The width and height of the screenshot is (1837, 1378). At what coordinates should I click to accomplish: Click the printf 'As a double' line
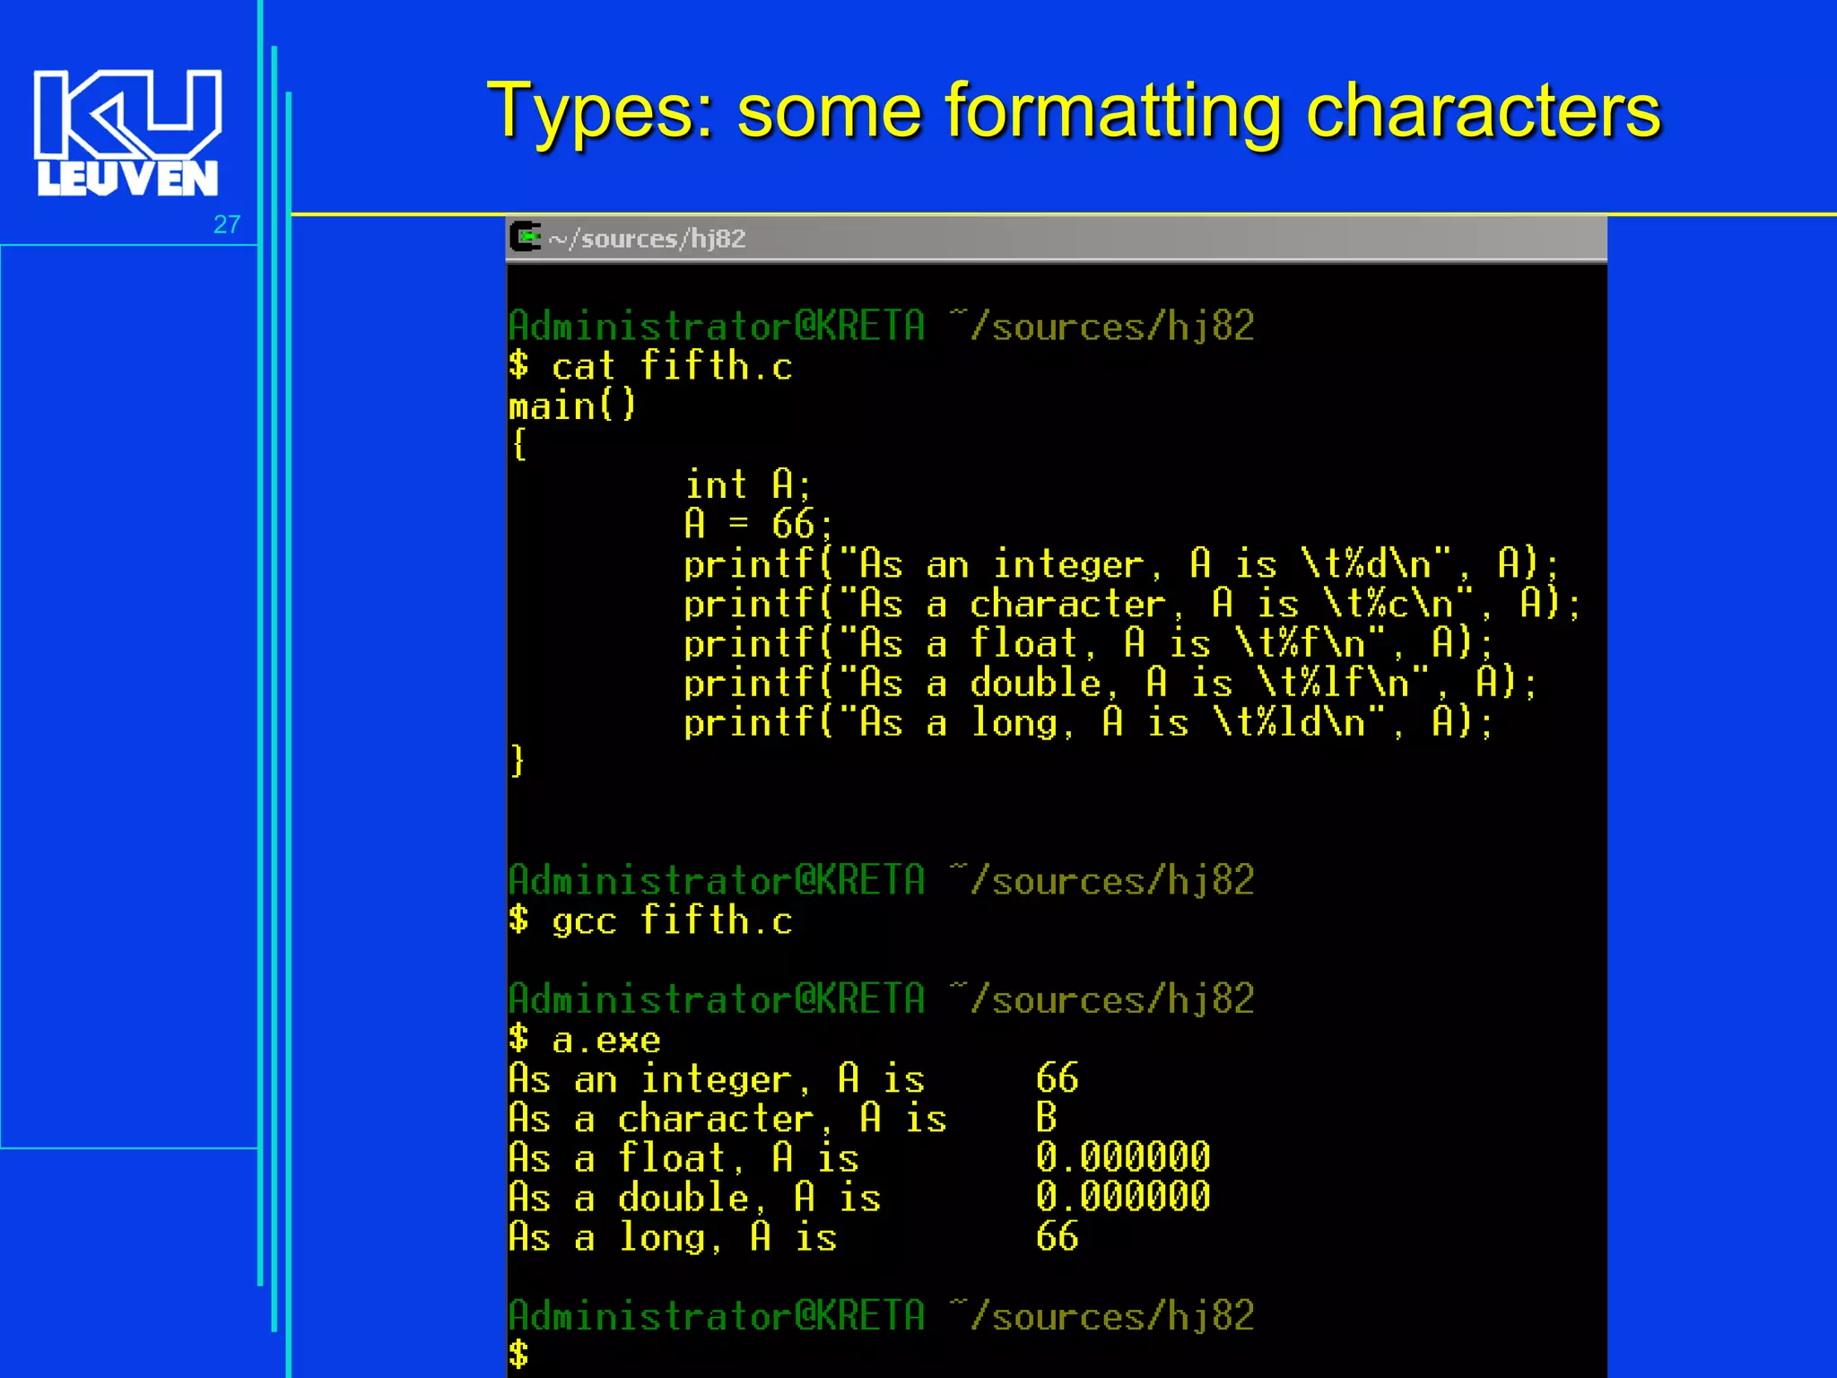1110,684
